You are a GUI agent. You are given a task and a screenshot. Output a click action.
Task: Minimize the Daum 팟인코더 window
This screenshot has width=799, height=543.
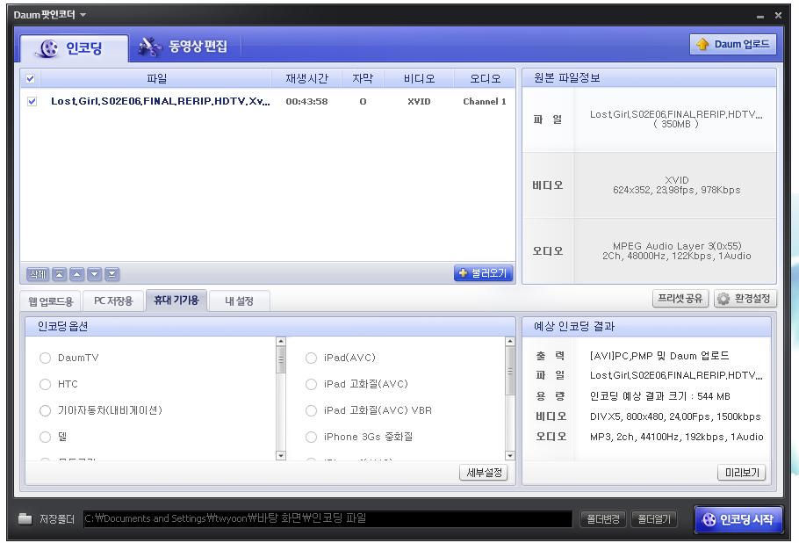(759, 16)
